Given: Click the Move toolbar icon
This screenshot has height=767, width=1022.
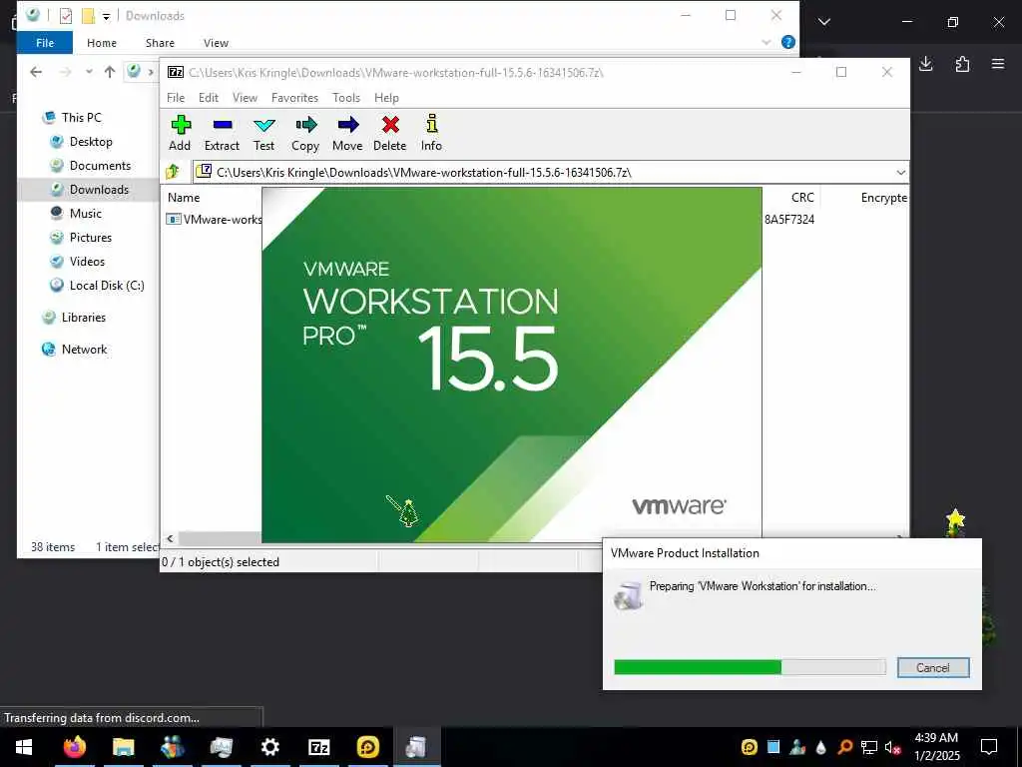Looking at the screenshot, I should pyautogui.click(x=347, y=133).
